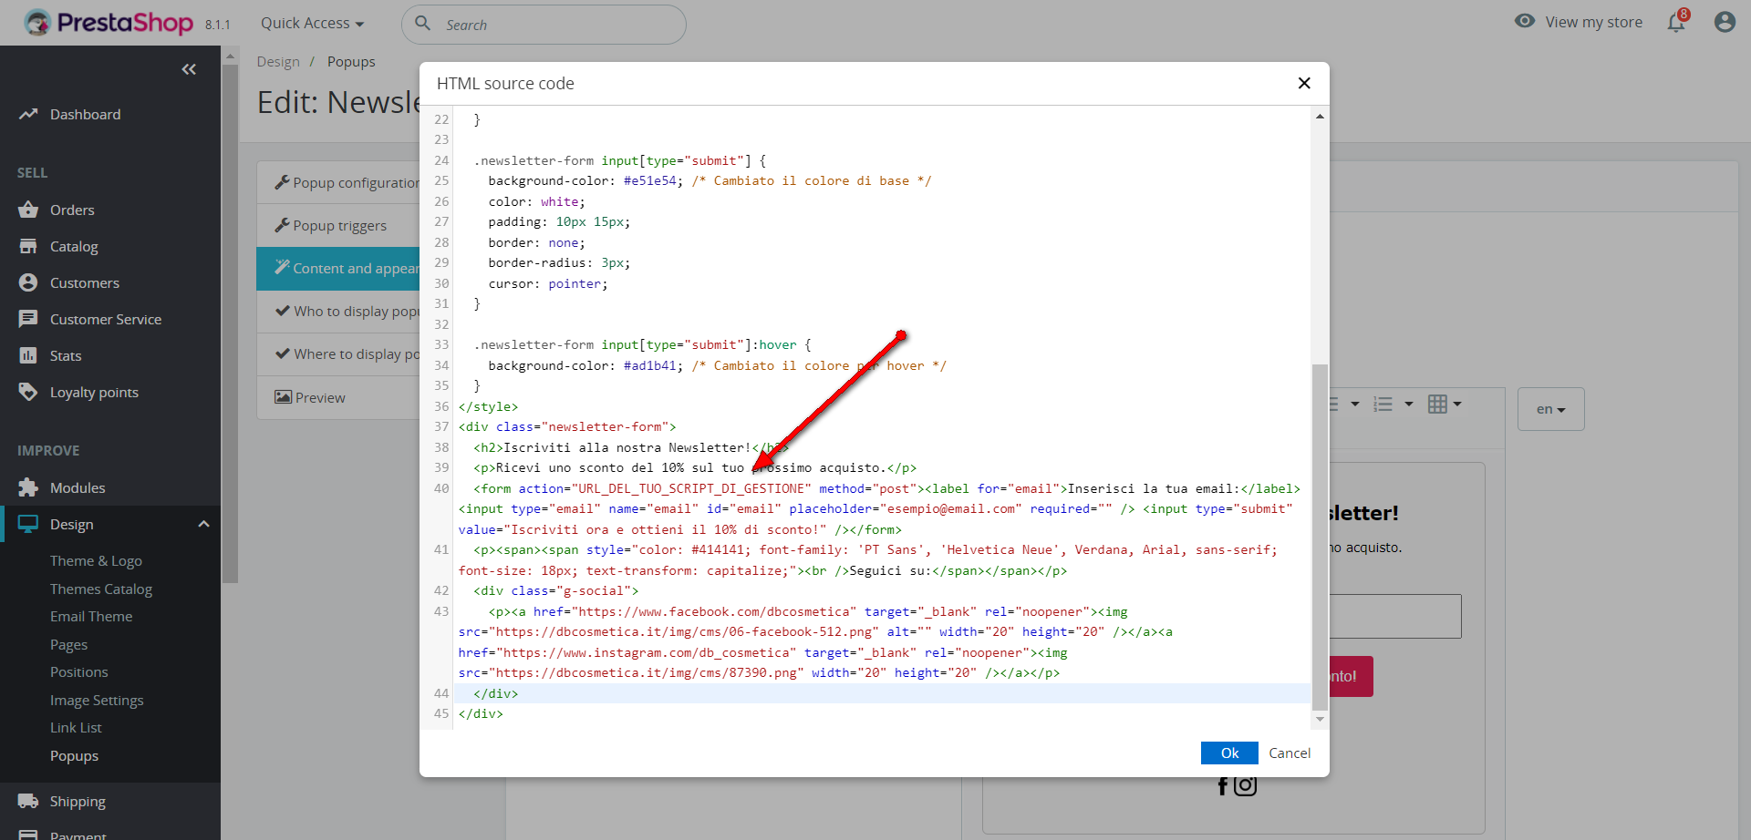The height and width of the screenshot is (840, 1751).
Task: Collapse the Design menu section
Action: (203, 524)
